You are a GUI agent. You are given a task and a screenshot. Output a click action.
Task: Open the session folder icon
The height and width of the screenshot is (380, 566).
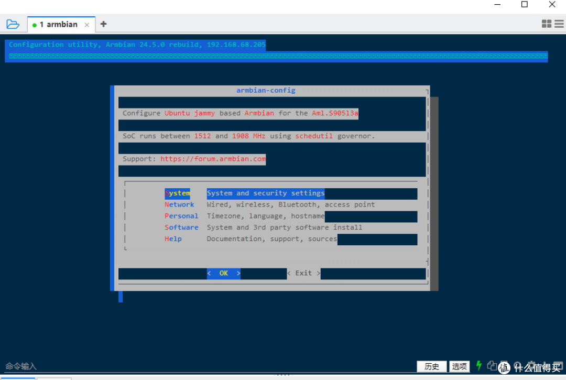click(13, 24)
